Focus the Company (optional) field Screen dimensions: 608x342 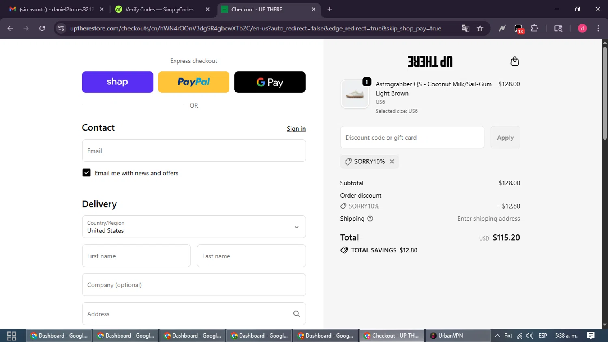coord(194,285)
